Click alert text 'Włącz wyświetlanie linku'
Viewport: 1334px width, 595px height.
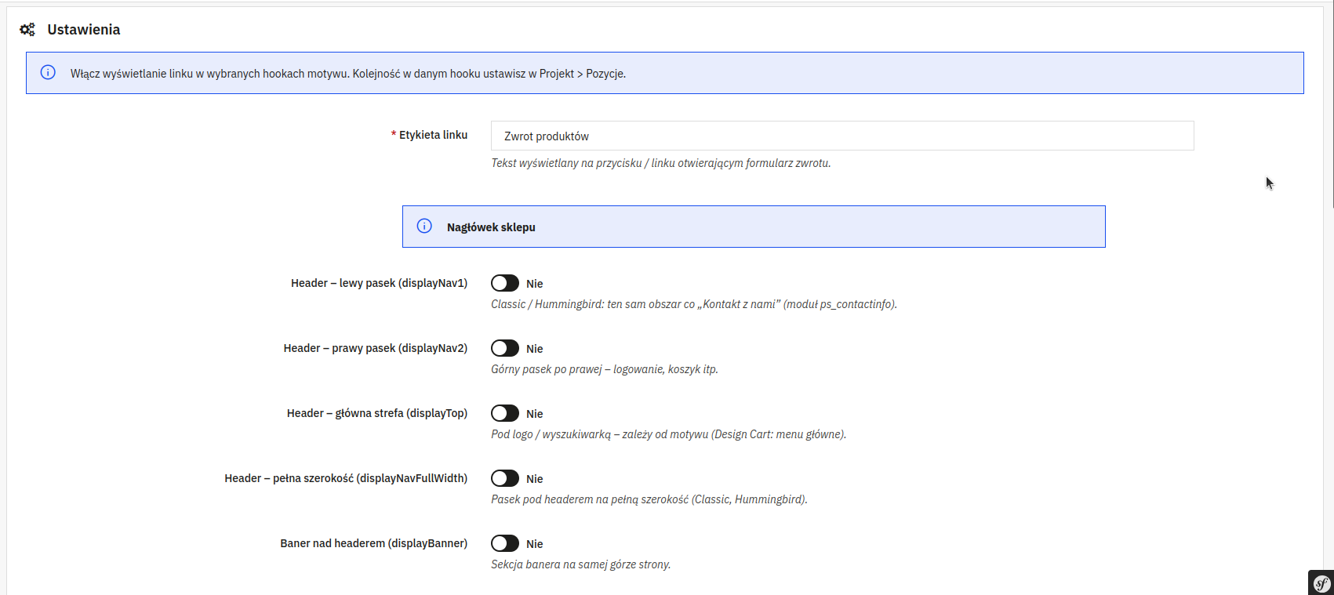[x=348, y=74]
